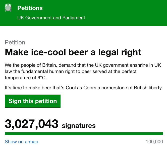Click the sentence about Cool as Coors
The width and height of the screenshot is (167, 151).
(84, 88)
